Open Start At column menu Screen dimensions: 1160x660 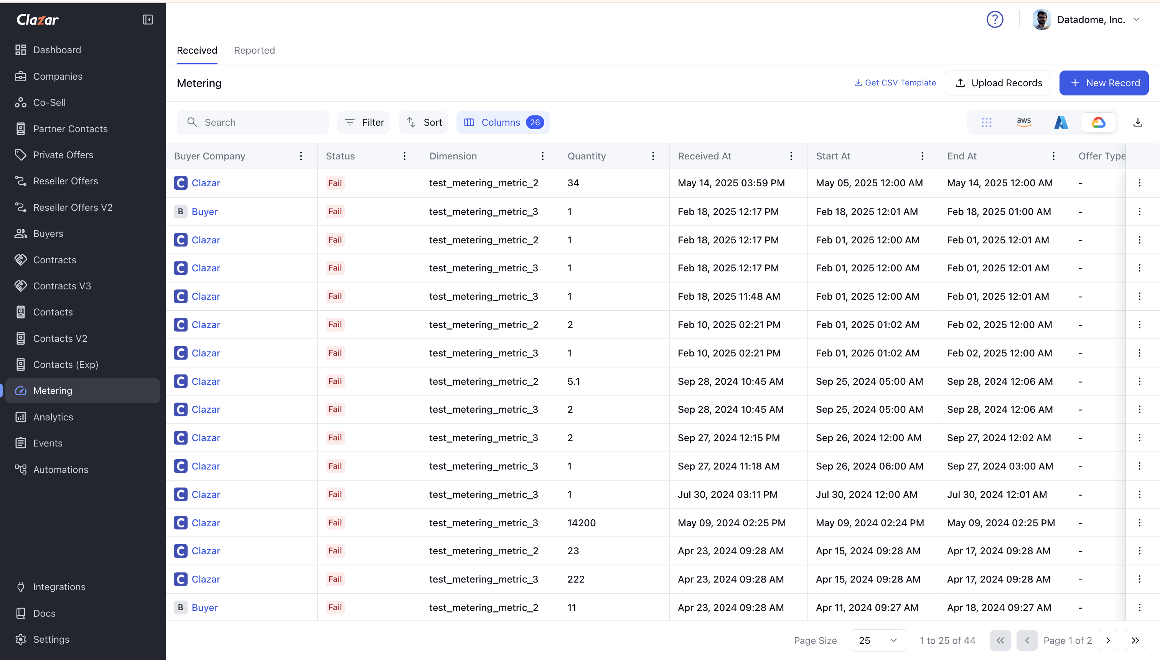[922, 156]
